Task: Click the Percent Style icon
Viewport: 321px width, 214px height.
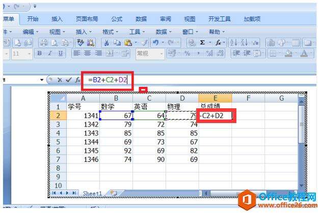Action: [x=187, y=54]
